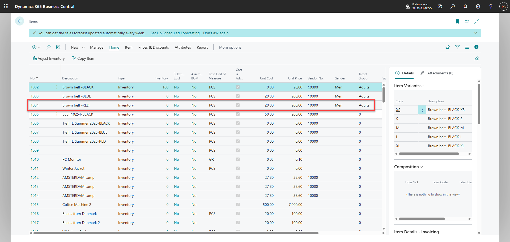Open the menu for variant XS
The image size is (510, 242).
pos(422,110)
